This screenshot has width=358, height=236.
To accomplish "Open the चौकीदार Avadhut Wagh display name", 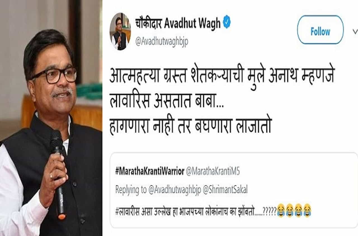I will tap(178, 24).
